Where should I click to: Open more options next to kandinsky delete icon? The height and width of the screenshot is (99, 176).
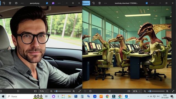[x=106, y=3]
